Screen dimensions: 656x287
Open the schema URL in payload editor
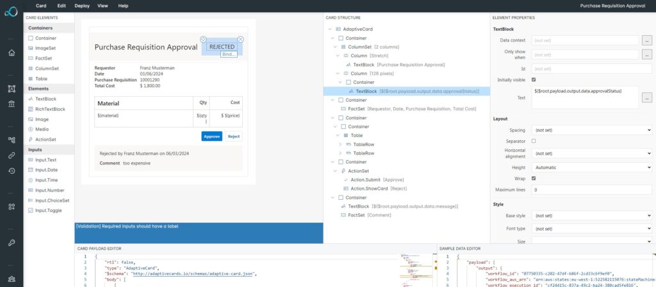coord(193,274)
